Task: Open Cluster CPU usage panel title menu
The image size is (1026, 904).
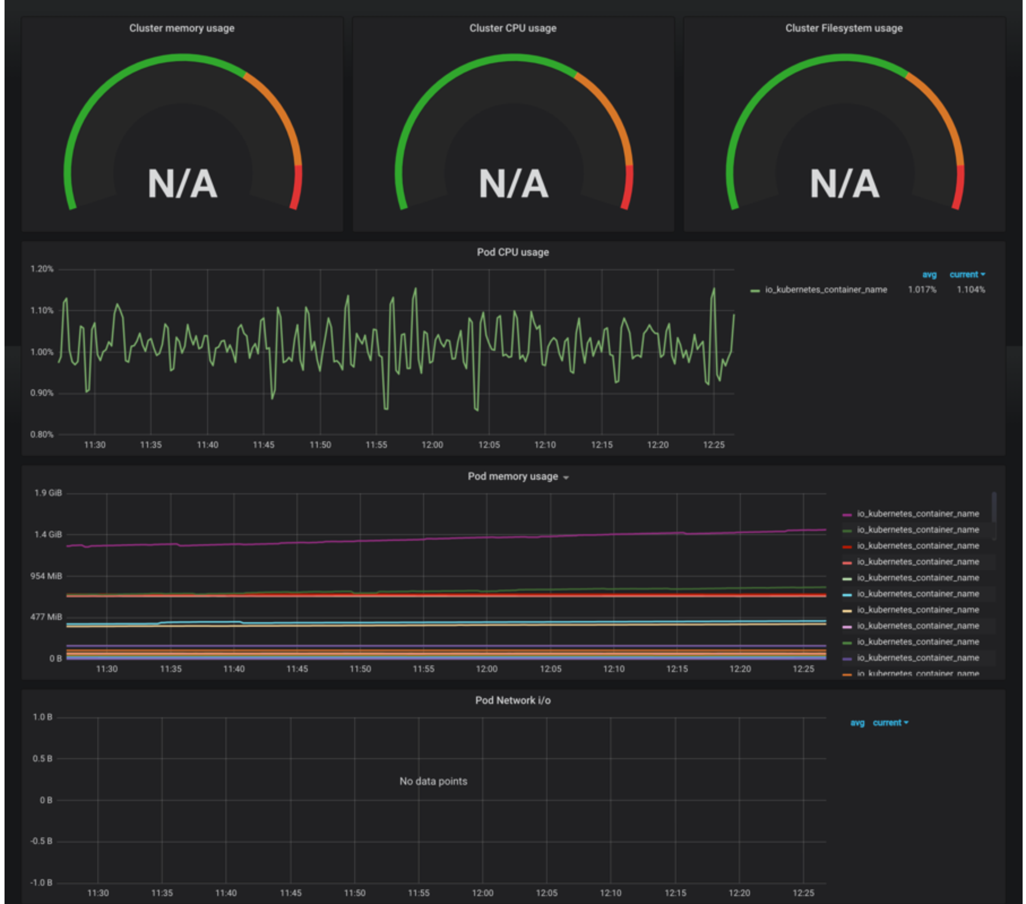Action: click(x=512, y=28)
